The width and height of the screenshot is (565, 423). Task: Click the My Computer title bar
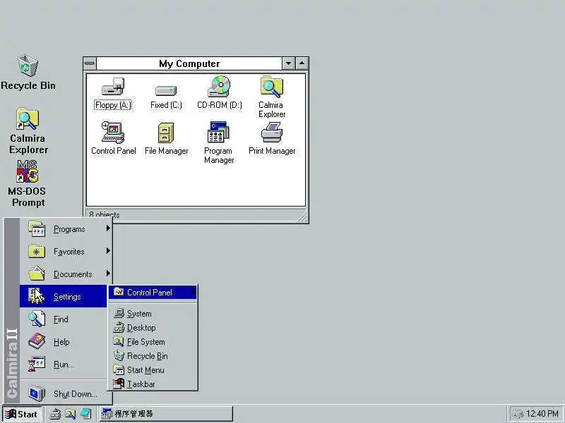(x=189, y=63)
